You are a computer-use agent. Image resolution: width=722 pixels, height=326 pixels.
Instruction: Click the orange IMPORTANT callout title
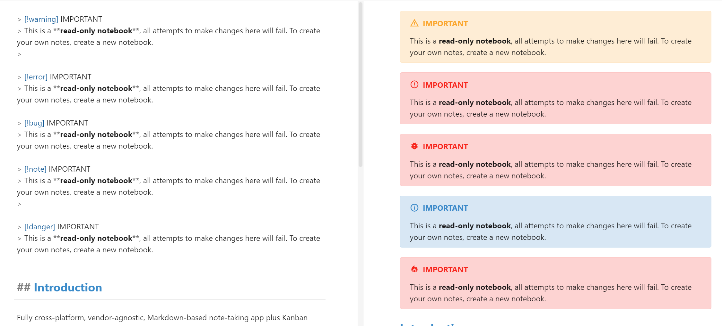[445, 23]
